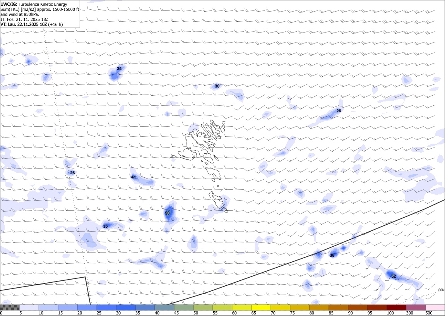
Task: Select the pale lavender 5–10 legend swatch
Action: [x=29, y=307]
